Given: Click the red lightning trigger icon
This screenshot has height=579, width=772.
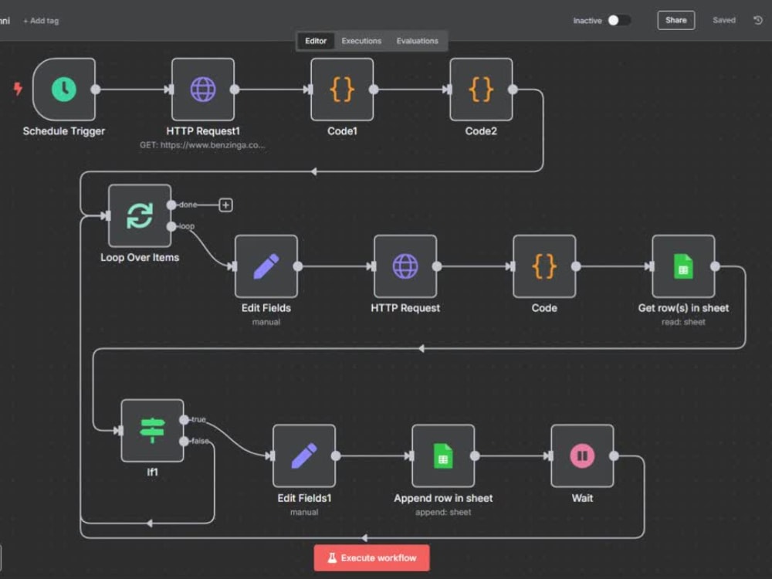Looking at the screenshot, I should pyautogui.click(x=18, y=89).
